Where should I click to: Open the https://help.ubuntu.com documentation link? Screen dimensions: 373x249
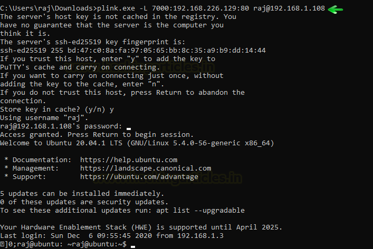point(129,160)
